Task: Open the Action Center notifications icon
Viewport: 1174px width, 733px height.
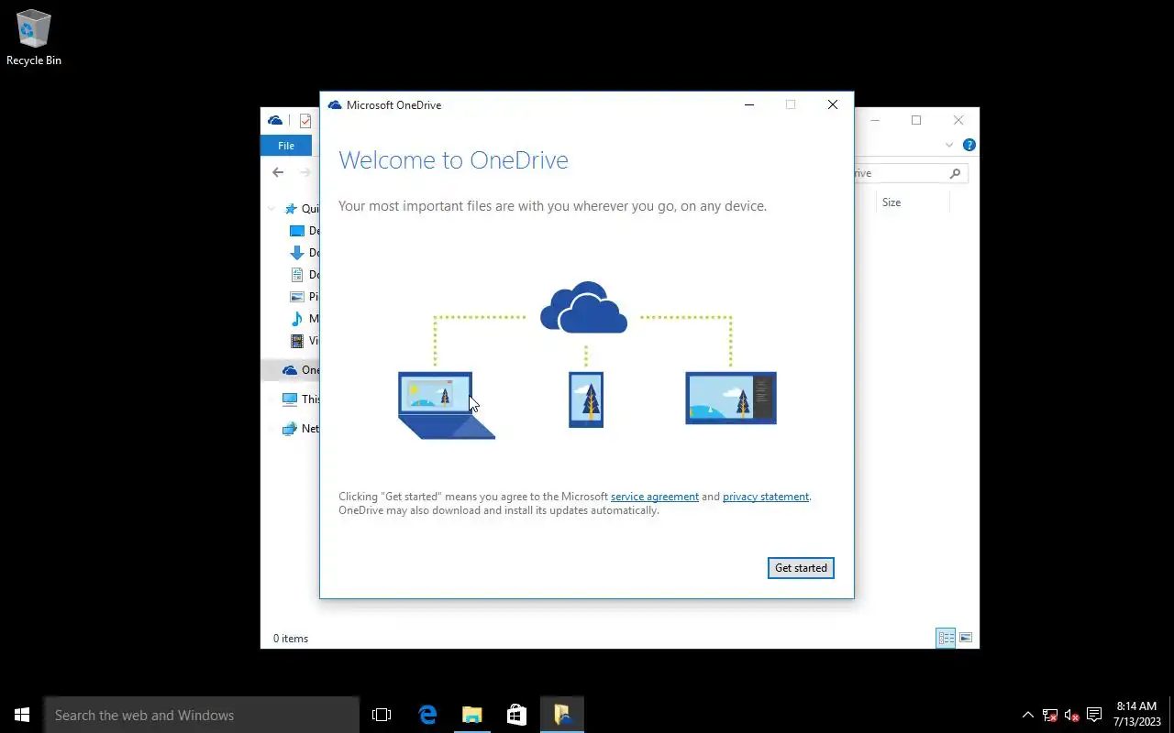Action: tap(1094, 715)
